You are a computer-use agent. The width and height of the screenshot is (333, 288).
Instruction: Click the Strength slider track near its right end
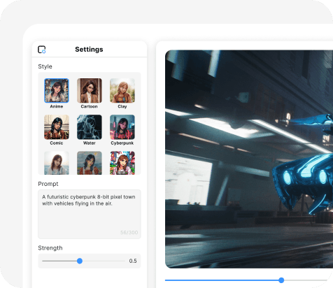(x=121, y=261)
